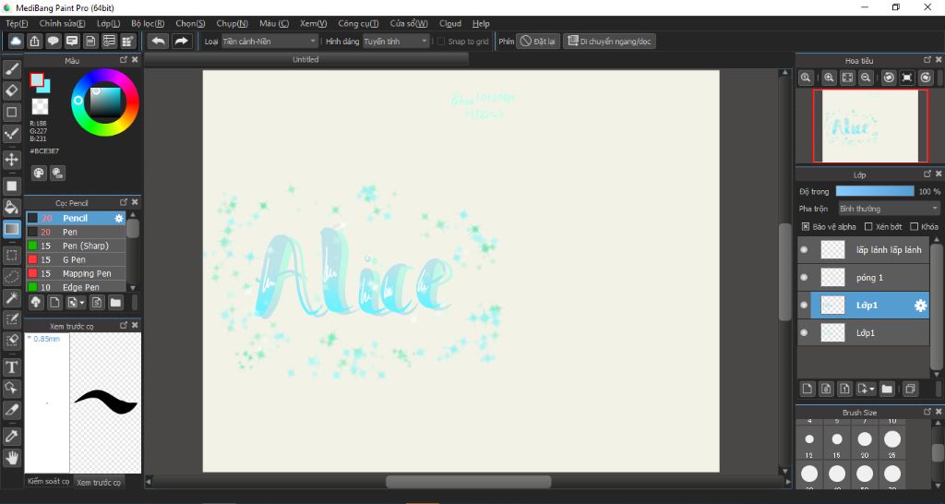The width and height of the screenshot is (945, 504).
Task: Open the gear settings on the selected Lớp1 layer
Action: point(920,306)
